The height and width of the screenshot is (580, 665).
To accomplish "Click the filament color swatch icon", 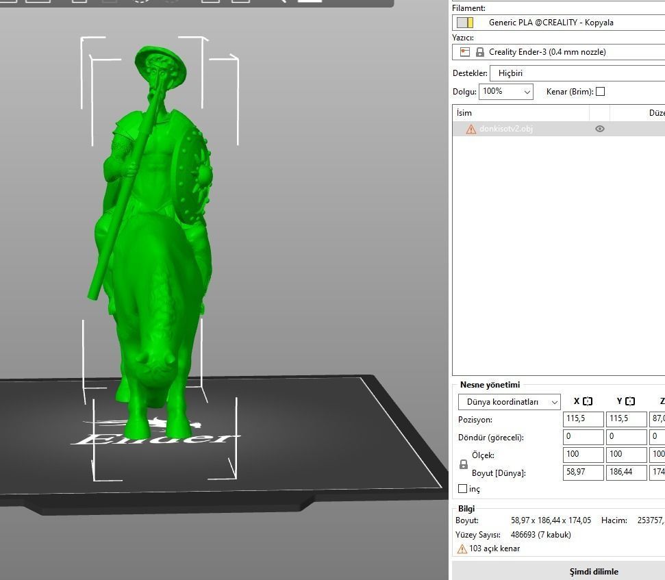I will point(465,23).
